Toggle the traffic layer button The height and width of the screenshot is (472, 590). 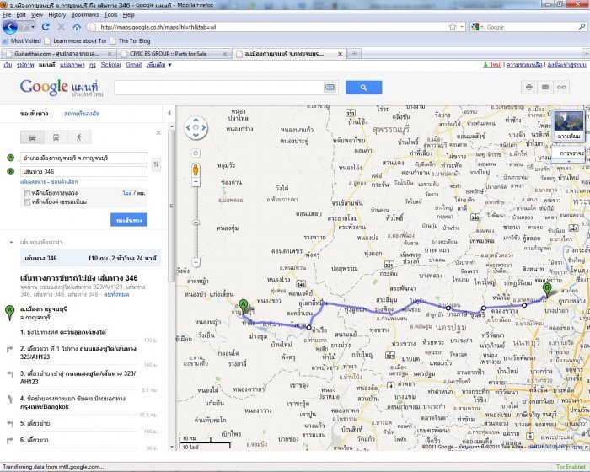point(571,153)
